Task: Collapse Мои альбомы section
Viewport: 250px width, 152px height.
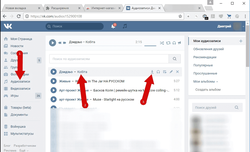Action: click(x=206, y=82)
